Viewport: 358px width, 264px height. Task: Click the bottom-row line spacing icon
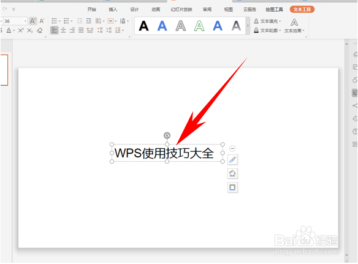click(x=118, y=31)
